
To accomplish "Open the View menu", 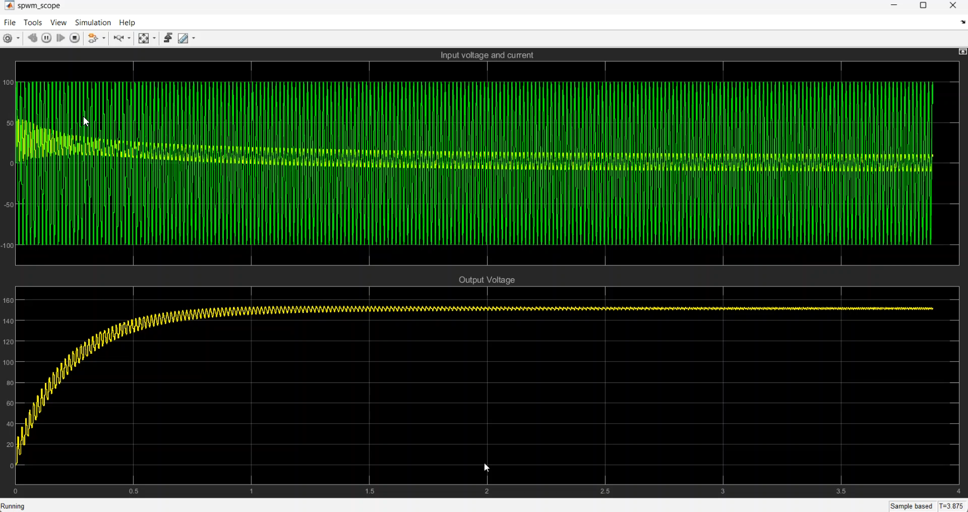I will pyautogui.click(x=58, y=22).
